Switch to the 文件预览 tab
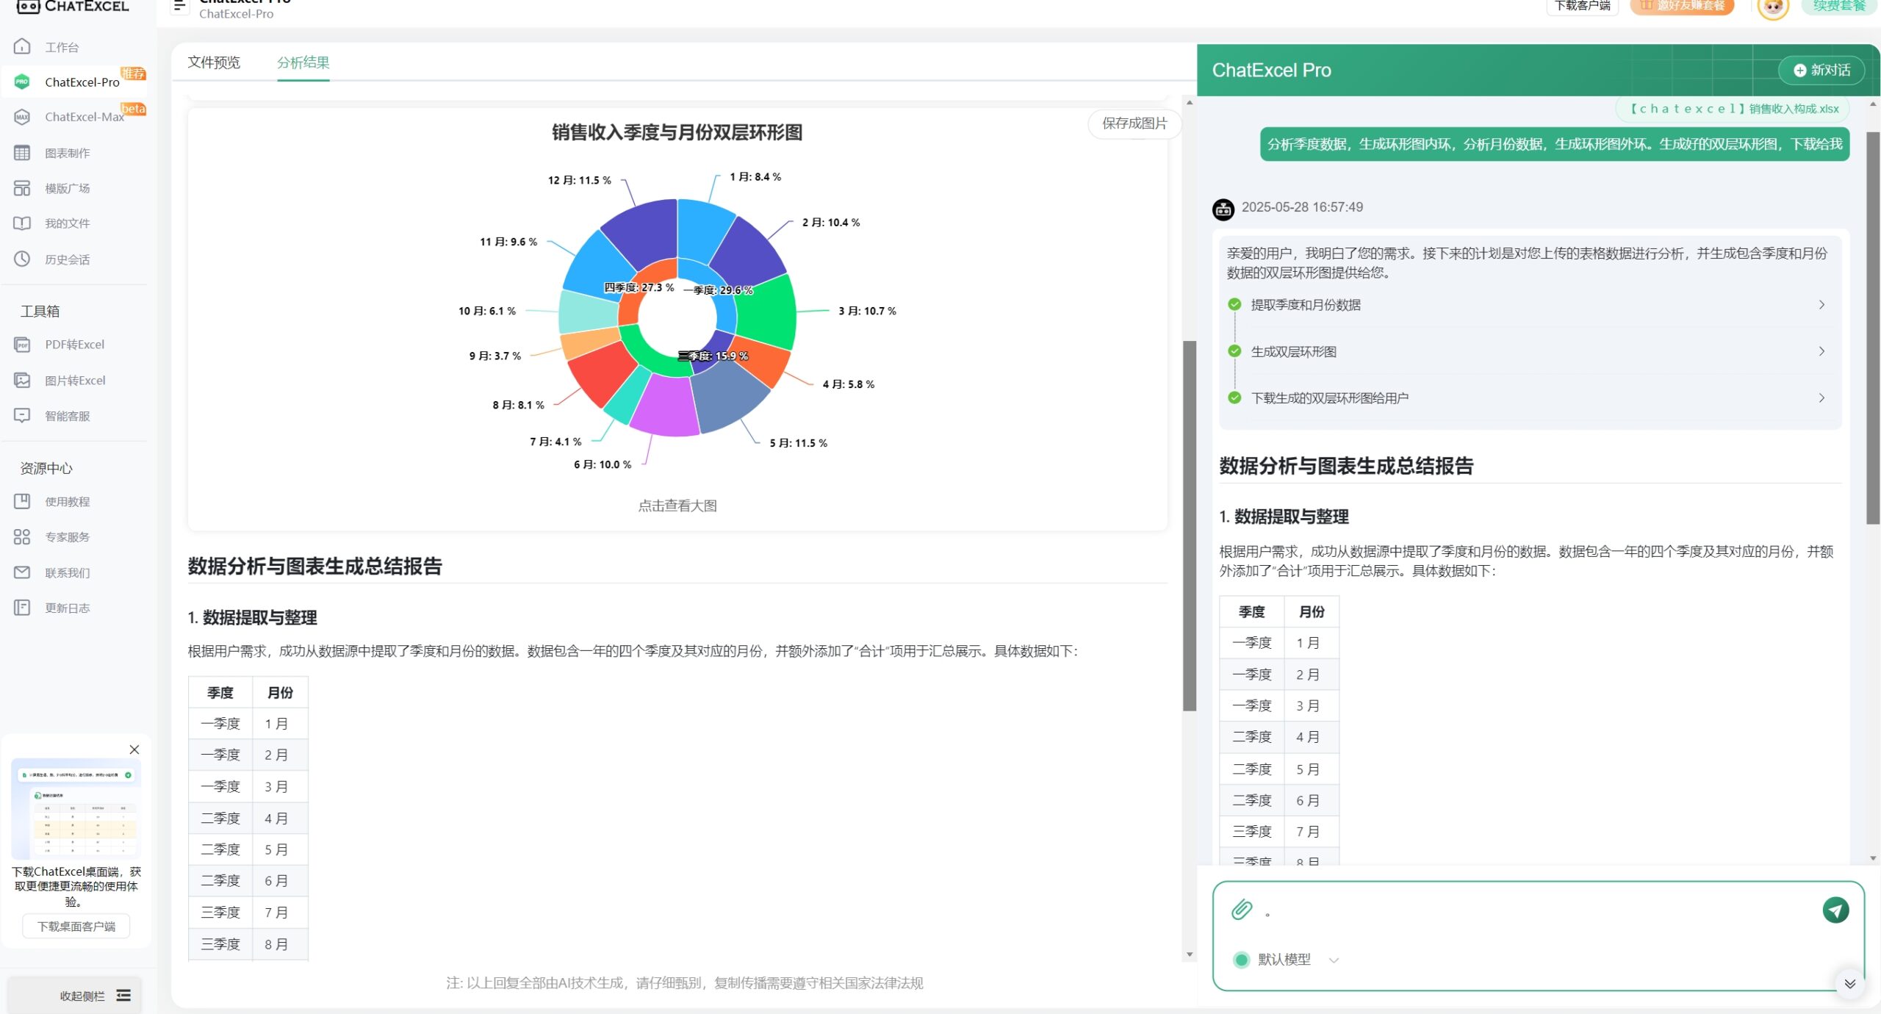1881x1014 pixels. click(x=214, y=62)
